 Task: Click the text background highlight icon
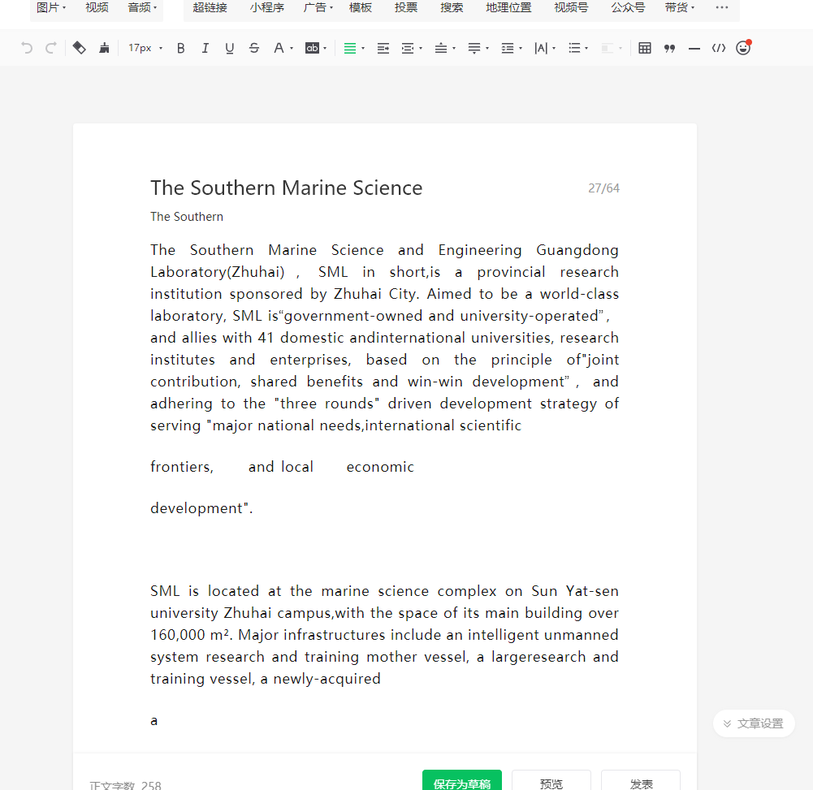(312, 48)
